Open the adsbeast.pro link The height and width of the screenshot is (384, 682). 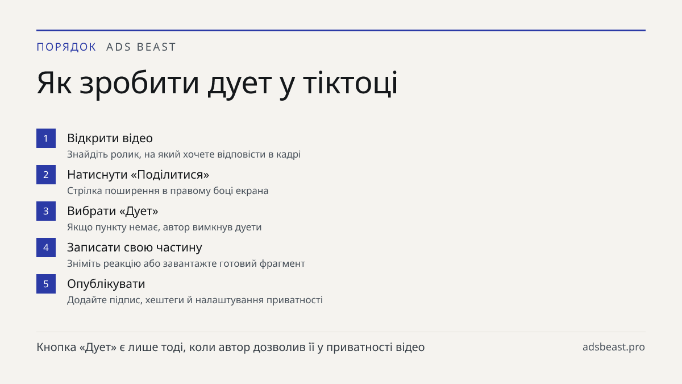[614, 347]
